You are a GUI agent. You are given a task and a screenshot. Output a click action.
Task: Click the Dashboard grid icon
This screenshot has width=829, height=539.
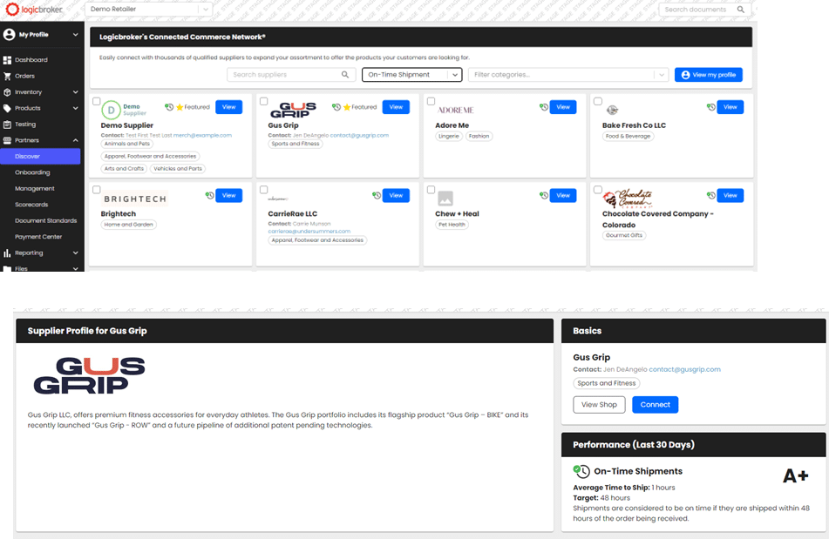7,60
